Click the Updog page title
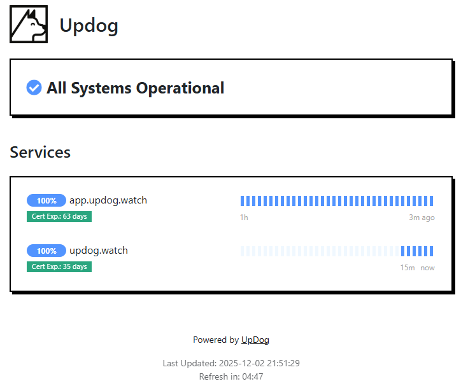This screenshot has width=461, height=386. tap(89, 25)
